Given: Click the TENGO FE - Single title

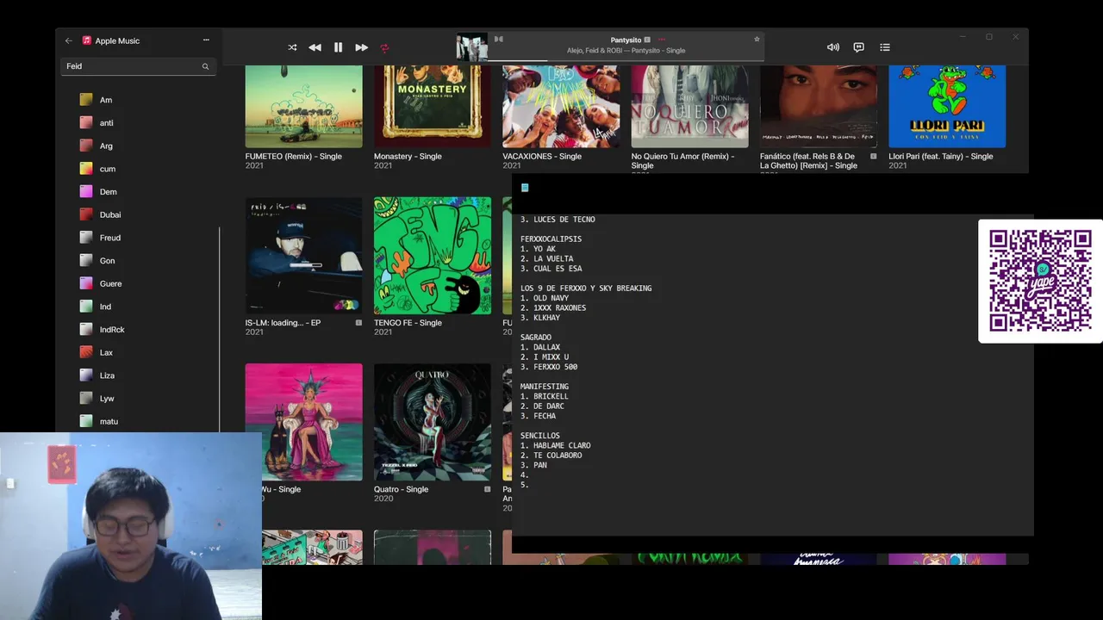Looking at the screenshot, I should (408, 323).
